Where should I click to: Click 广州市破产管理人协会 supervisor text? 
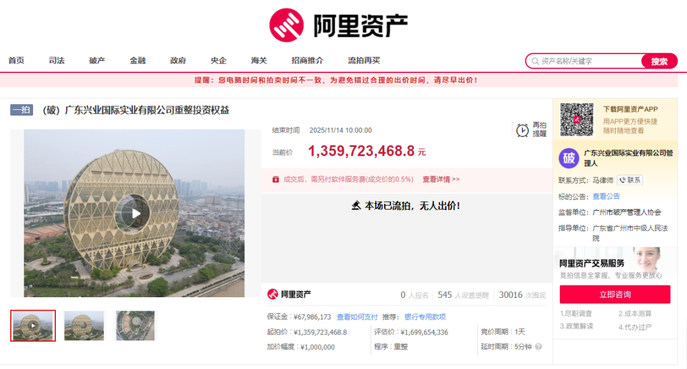(x=627, y=212)
